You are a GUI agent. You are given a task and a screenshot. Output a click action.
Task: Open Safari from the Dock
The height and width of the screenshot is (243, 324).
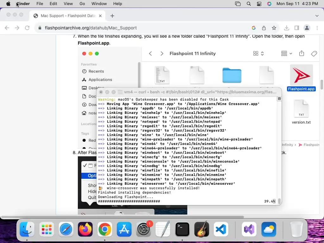click(x=66, y=229)
